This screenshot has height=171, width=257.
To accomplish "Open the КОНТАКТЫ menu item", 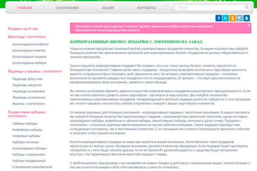I will pos(146,8).
